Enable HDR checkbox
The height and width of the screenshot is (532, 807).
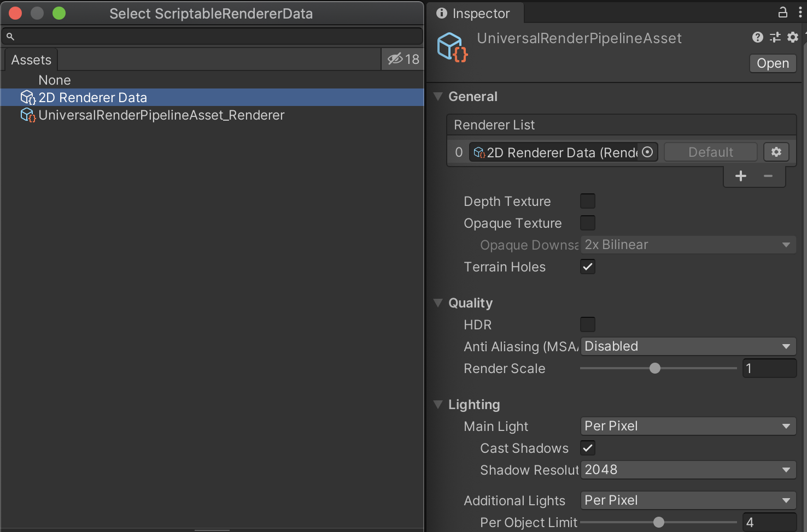click(588, 324)
